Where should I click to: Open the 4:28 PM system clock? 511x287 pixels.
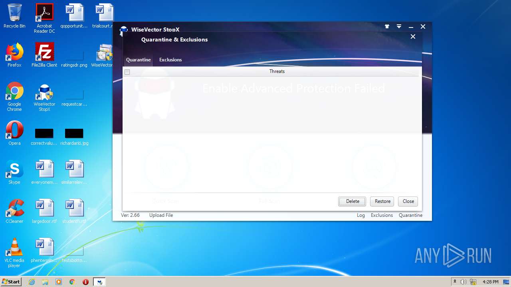[x=490, y=282]
